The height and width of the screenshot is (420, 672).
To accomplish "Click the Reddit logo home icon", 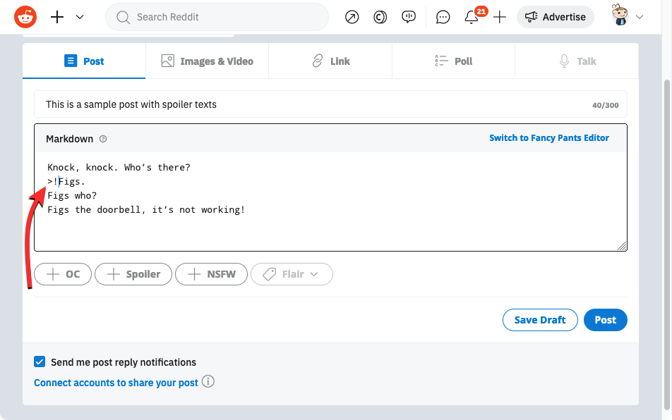I will [x=25, y=17].
